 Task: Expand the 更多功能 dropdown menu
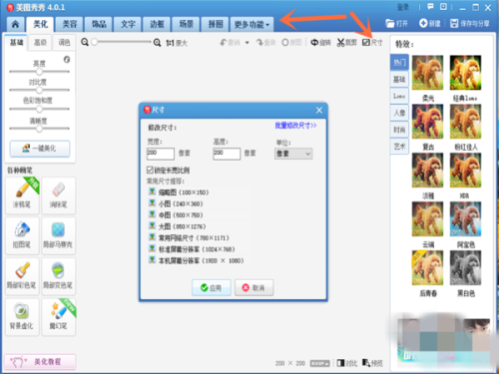(x=251, y=24)
